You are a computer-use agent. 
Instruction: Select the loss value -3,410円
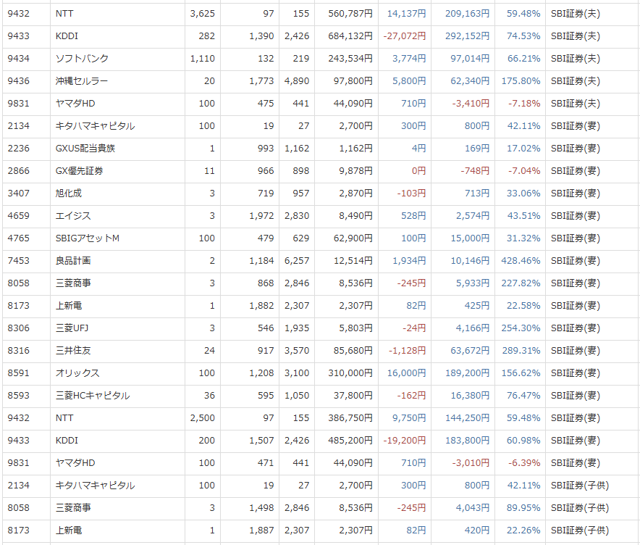click(471, 104)
